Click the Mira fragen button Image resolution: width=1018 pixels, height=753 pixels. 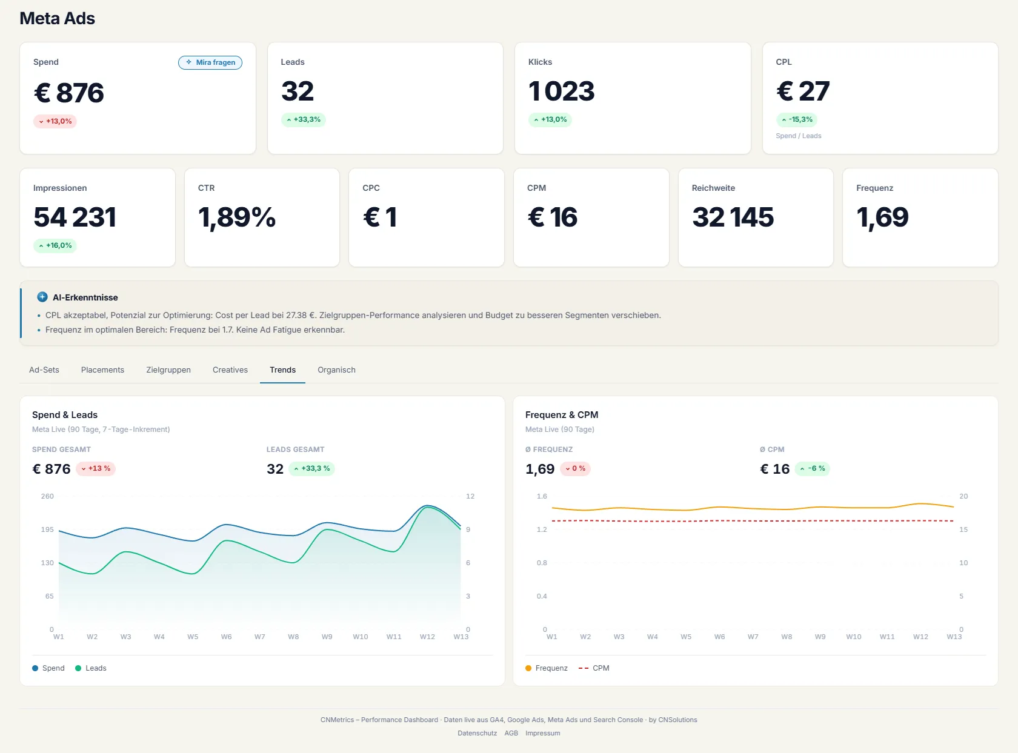point(210,62)
